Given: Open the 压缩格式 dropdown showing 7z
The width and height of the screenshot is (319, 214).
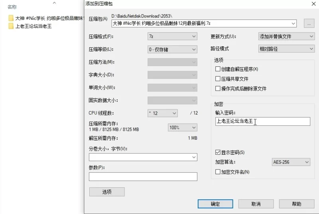Looking at the screenshot, I should point(172,37).
